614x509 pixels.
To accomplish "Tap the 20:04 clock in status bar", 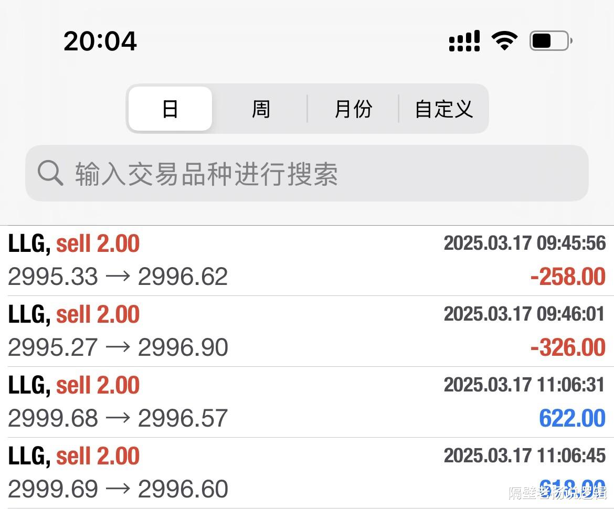I will (x=100, y=41).
